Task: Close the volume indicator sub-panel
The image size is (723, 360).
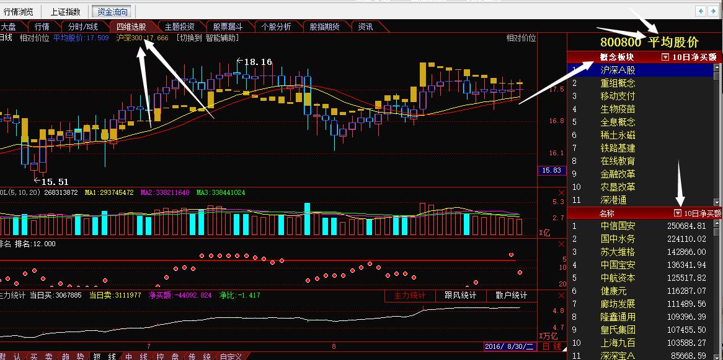Action: 562,192
